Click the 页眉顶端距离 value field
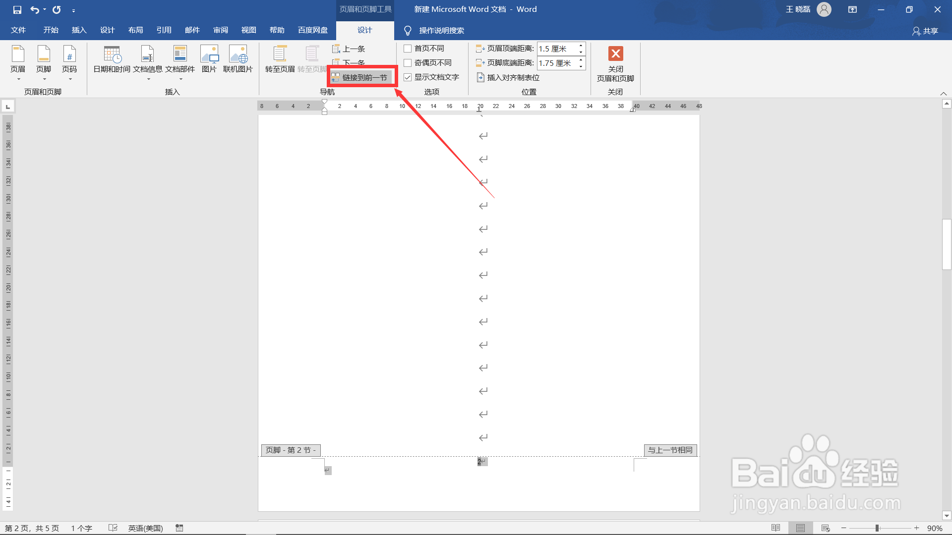 click(557, 49)
